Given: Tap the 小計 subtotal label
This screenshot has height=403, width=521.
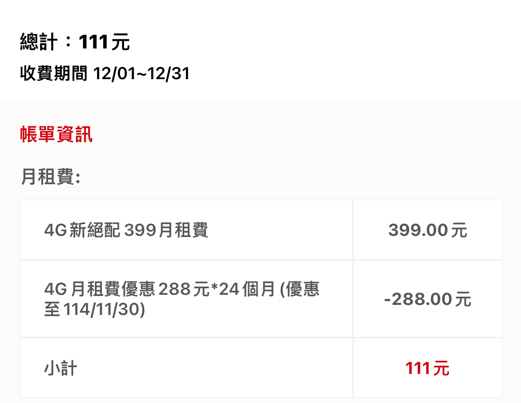Looking at the screenshot, I should coord(61,368).
